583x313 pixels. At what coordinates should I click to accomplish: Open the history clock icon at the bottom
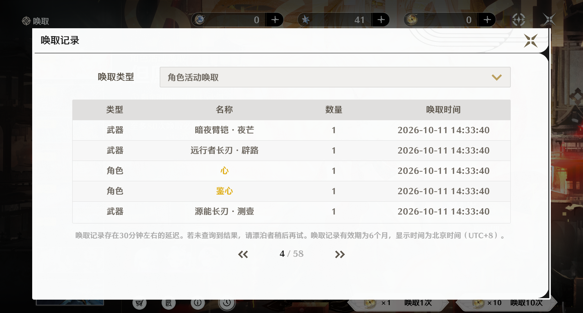tap(227, 303)
